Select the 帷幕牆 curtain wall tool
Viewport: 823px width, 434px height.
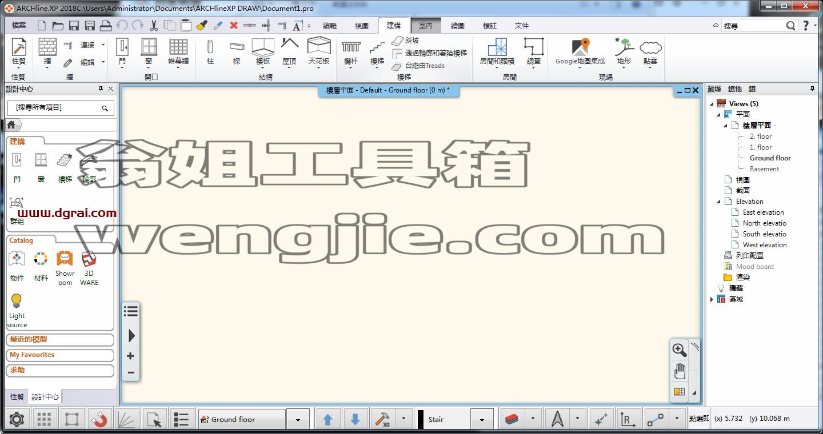pos(178,53)
